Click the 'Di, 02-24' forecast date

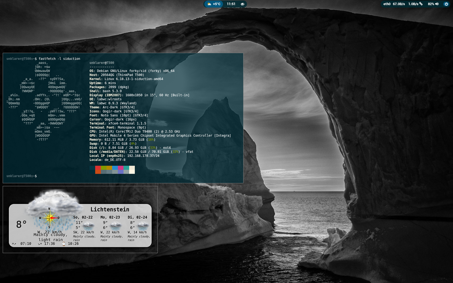[x=137, y=217]
